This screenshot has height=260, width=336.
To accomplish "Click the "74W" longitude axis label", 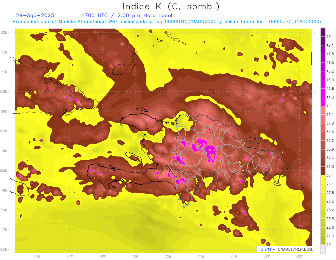I will 102,256.
